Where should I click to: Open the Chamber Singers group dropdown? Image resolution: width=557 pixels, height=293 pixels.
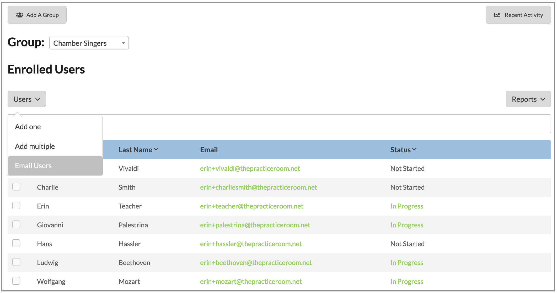(x=89, y=43)
